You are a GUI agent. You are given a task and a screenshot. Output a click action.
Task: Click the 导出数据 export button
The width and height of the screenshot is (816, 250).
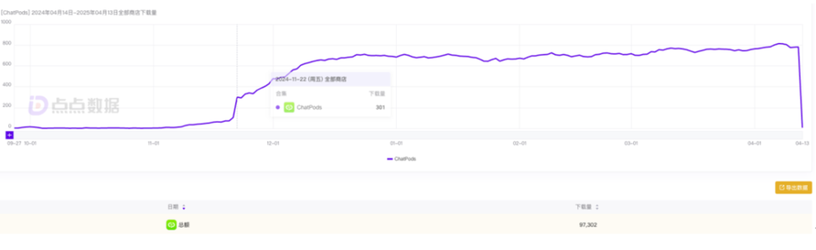pyautogui.click(x=793, y=187)
